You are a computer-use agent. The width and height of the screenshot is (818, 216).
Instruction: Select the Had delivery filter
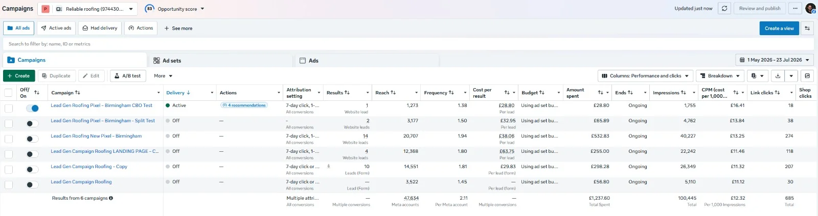point(100,28)
